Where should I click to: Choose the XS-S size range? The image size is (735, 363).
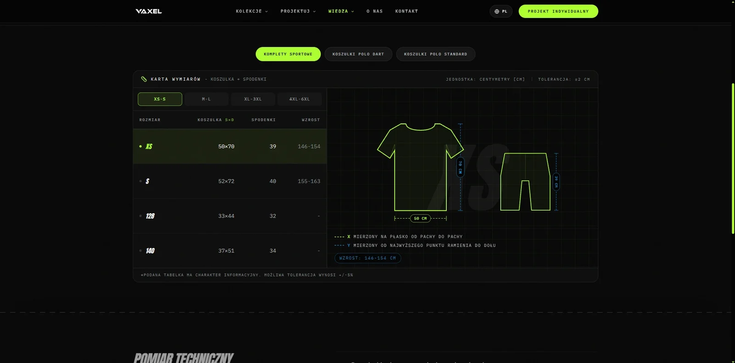160,99
